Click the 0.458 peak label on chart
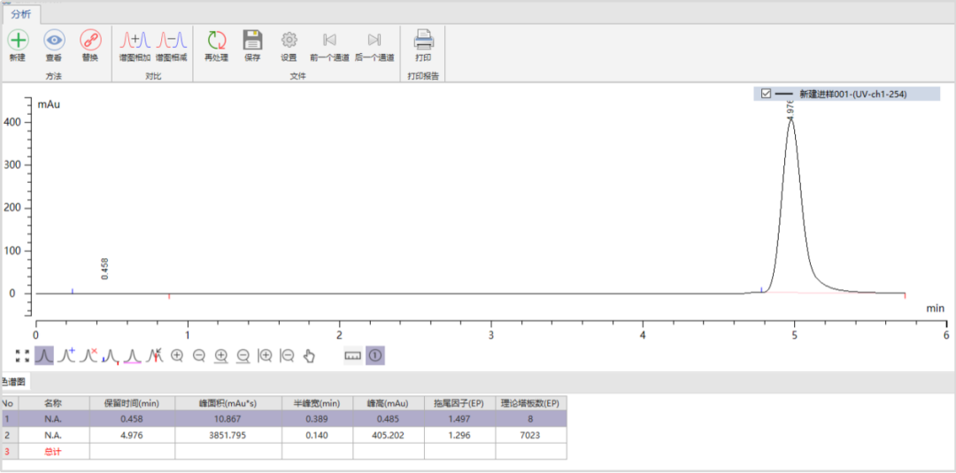 point(104,269)
